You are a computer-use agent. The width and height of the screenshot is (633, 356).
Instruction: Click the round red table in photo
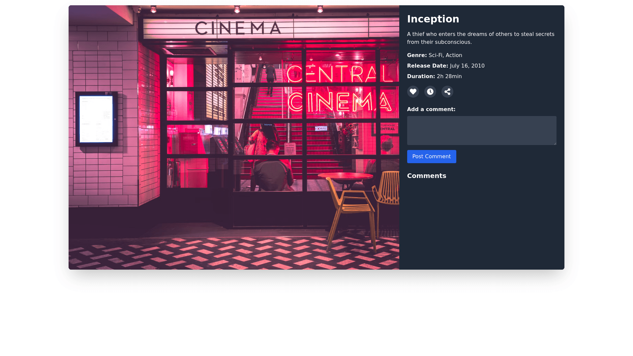pyautogui.click(x=345, y=176)
